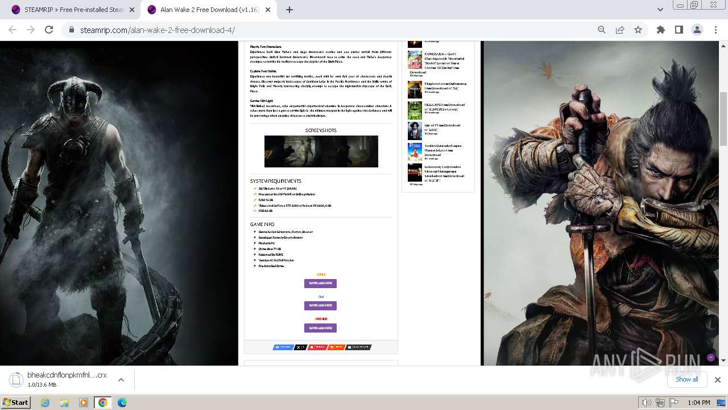
Task: Share via the orange Reddit button
Action: point(337,347)
